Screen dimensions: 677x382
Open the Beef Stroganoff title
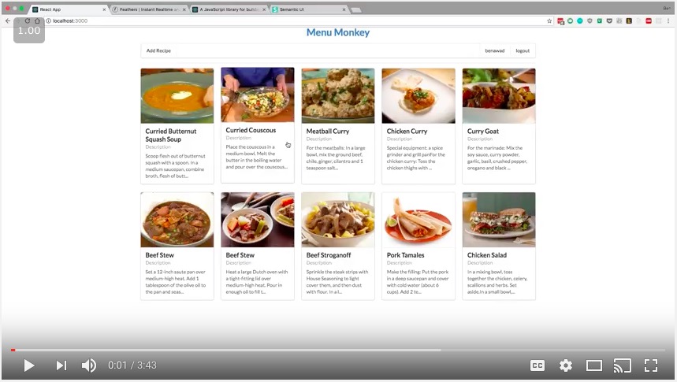[329, 255]
